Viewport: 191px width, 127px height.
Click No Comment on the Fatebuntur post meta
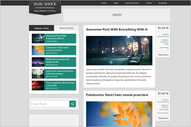click(163, 113)
